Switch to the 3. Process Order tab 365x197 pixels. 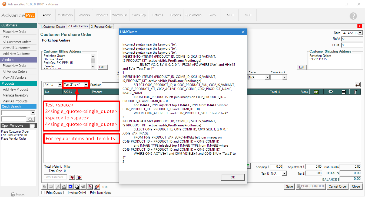(102, 27)
